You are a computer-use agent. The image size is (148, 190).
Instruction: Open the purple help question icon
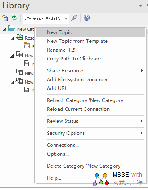pos(86,18)
